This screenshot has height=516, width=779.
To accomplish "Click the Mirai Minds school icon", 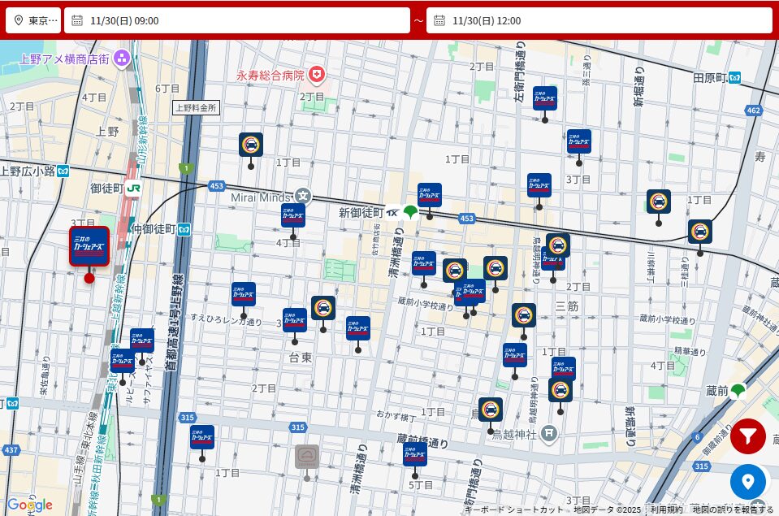I will [303, 196].
